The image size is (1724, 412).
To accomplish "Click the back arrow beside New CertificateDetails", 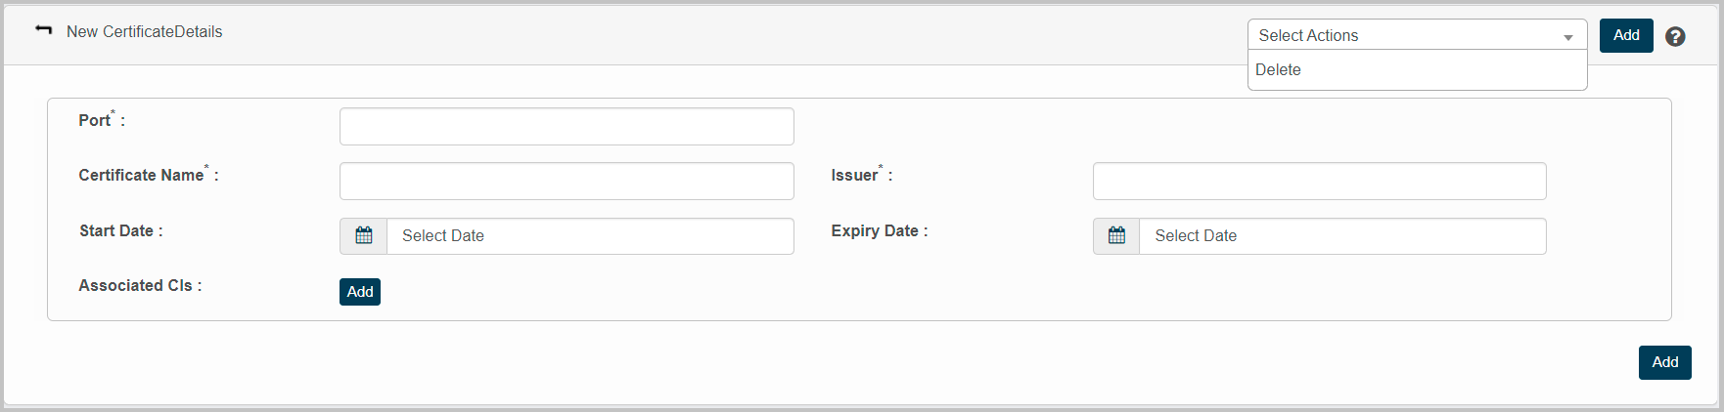I will click(x=44, y=30).
